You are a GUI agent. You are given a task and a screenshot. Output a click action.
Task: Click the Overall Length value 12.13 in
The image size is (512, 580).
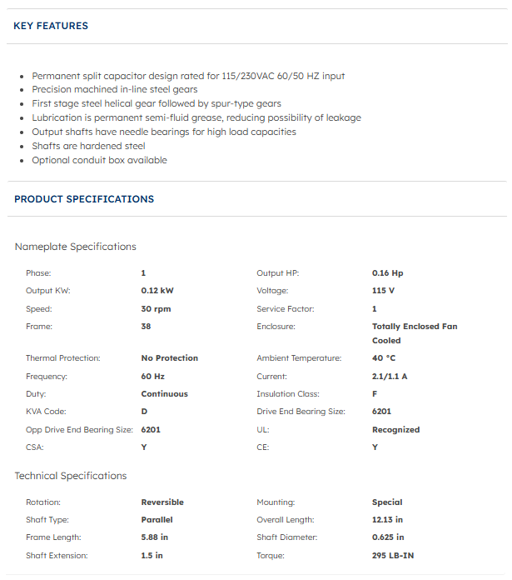click(388, 520)
